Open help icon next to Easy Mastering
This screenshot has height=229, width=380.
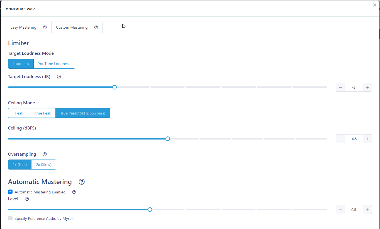point(45,27)
